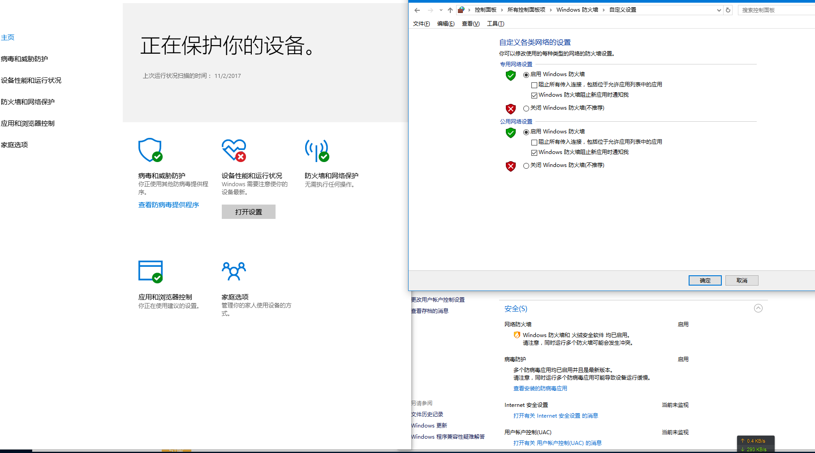This screenshot has width=815, height=453.
Task: Click the 取消 button
Action: [742, 280]
